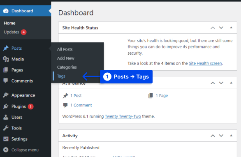Click the Posts pushpin icon
This screenshot has height=157, width=241.
pyautogui.click(x=6, y=48)
